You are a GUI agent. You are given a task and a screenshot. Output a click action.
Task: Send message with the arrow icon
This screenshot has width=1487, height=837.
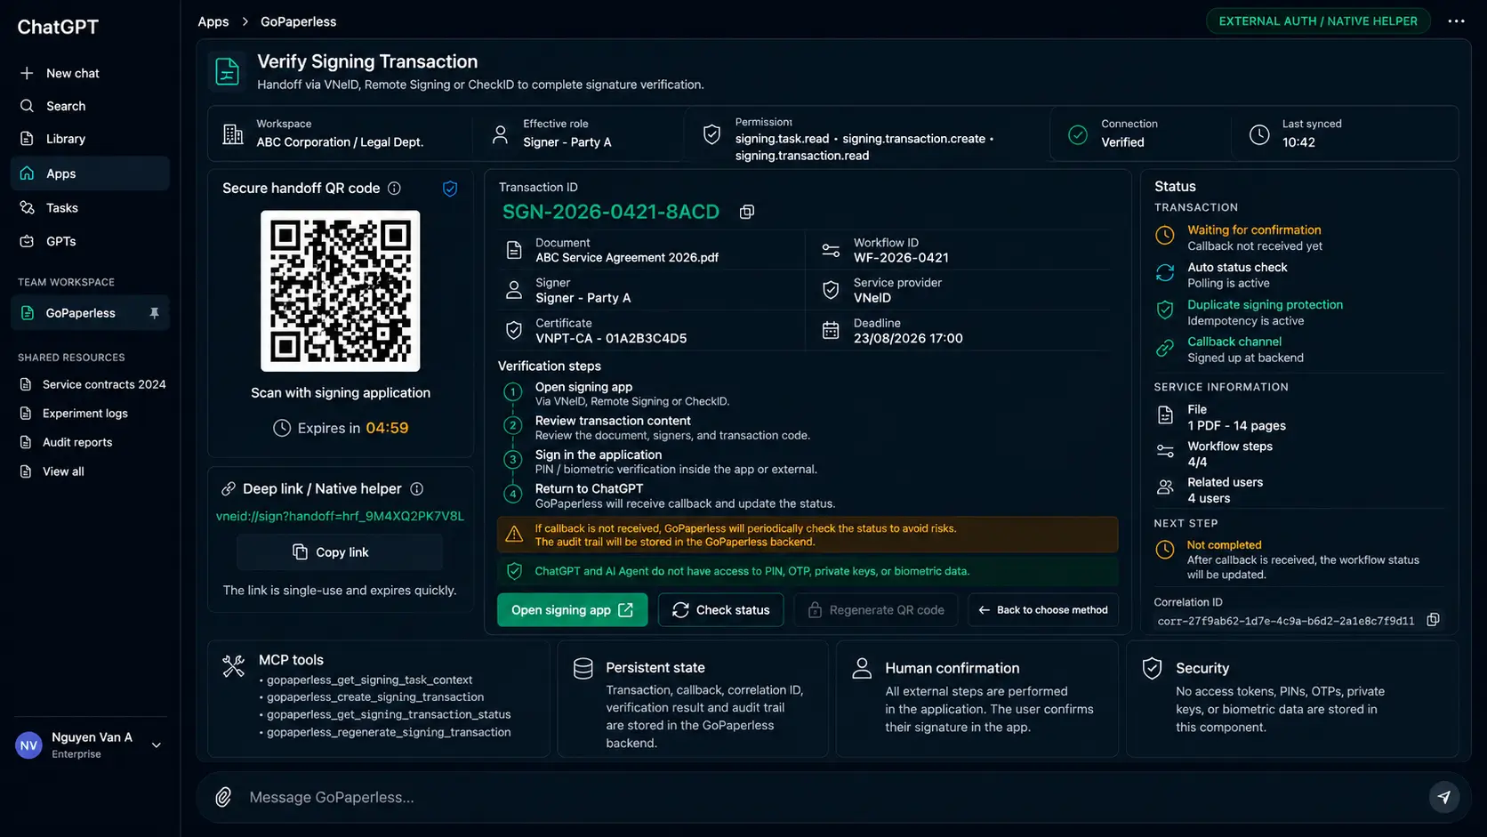tap(1444, 797)
